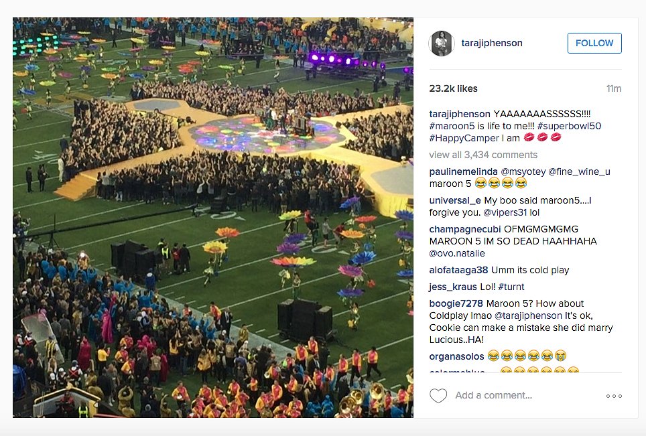Show the 23.2k likes list
This screenshot has width=646, height=436.
[x=453, y=88]
